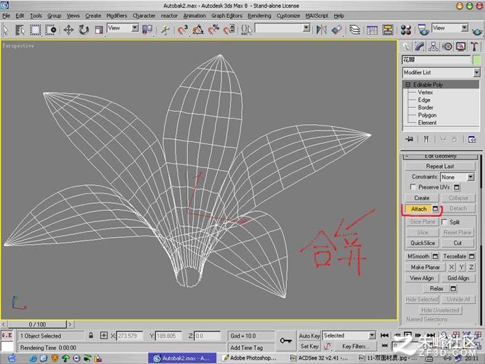This screenshot has width=485, height=364.
Task: Click the QuickSlice button
Action: pyautogui.click(x=423, y=243)
